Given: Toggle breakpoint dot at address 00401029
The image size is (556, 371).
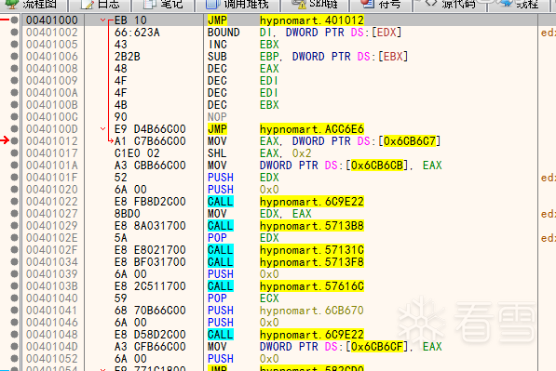Looking at the screenshot, I should tap(14, 226).
